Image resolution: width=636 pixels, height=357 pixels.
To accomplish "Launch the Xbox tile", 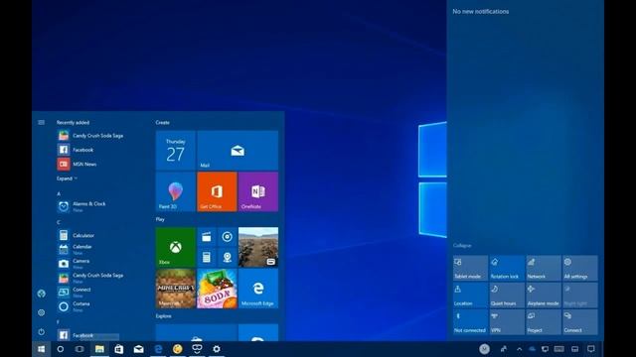I will click(x=175, y=247).
